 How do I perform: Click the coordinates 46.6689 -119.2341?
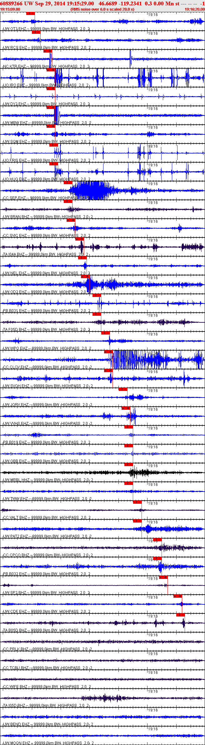tap(120, 3)
